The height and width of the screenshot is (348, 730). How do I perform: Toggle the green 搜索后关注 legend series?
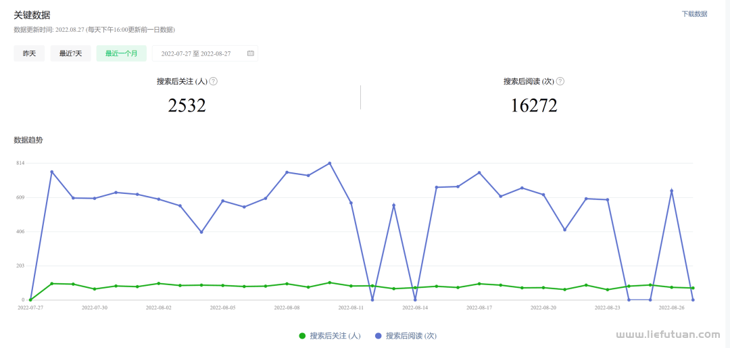point(330,336)
